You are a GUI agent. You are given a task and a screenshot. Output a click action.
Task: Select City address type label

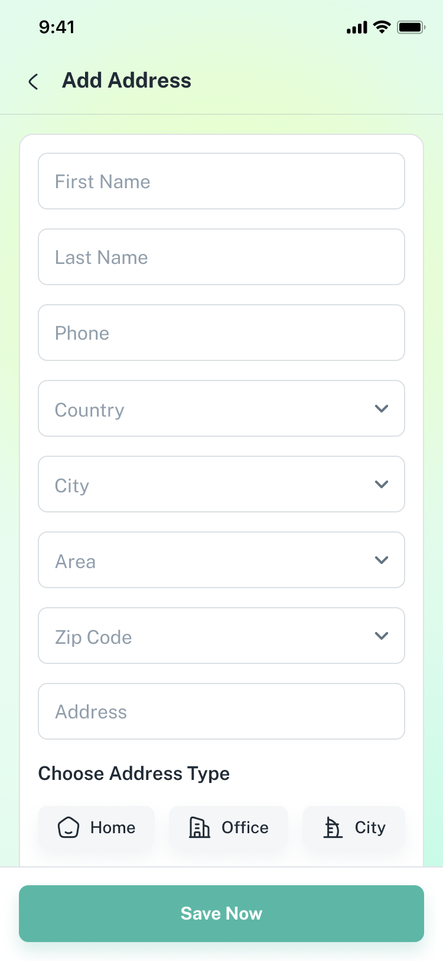[370, 827]
